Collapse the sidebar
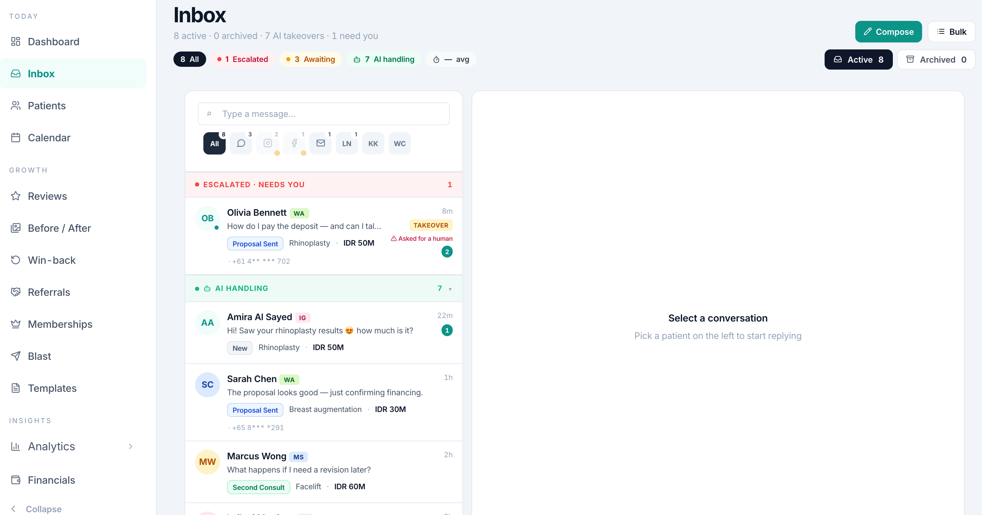This screenshot has width=982, height=515. click(36, 509)
